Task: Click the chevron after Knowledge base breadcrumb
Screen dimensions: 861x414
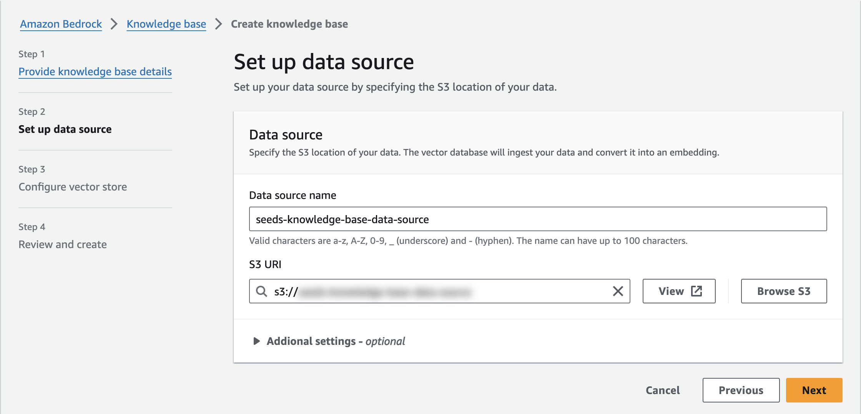Action: tap(218, 24)
